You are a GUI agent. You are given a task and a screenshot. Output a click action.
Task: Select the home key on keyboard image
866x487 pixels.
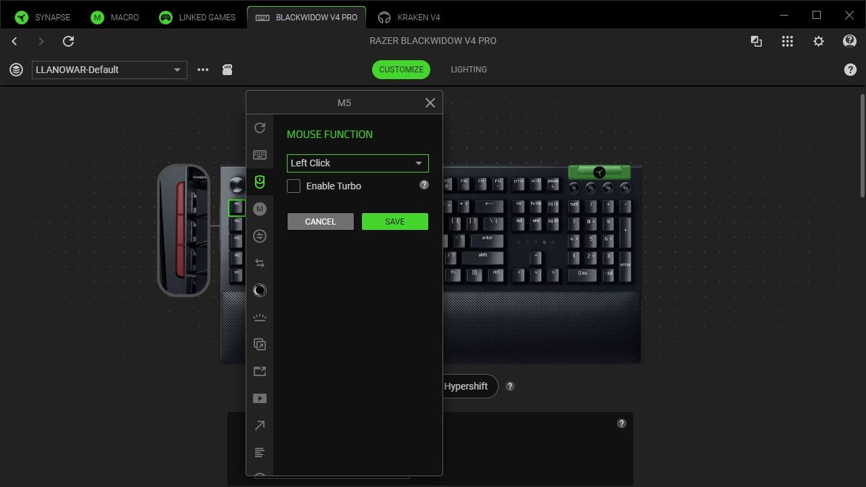click(x=536, y=206)
